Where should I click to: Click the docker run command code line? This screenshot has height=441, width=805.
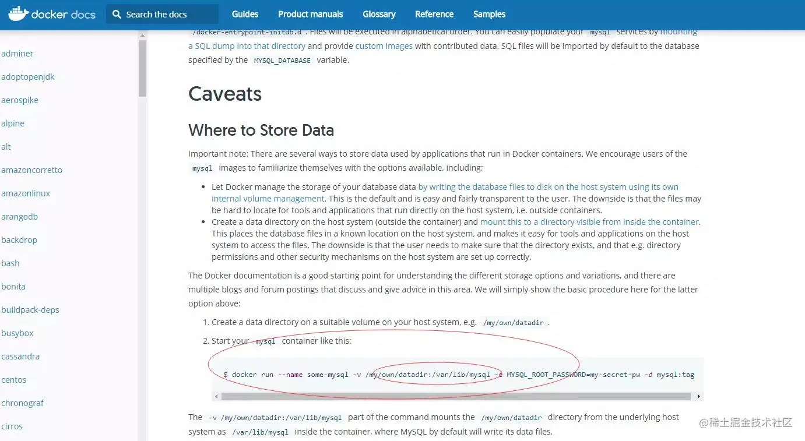point(459,375)
